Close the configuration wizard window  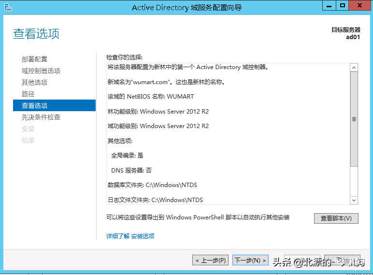[359, 6]
